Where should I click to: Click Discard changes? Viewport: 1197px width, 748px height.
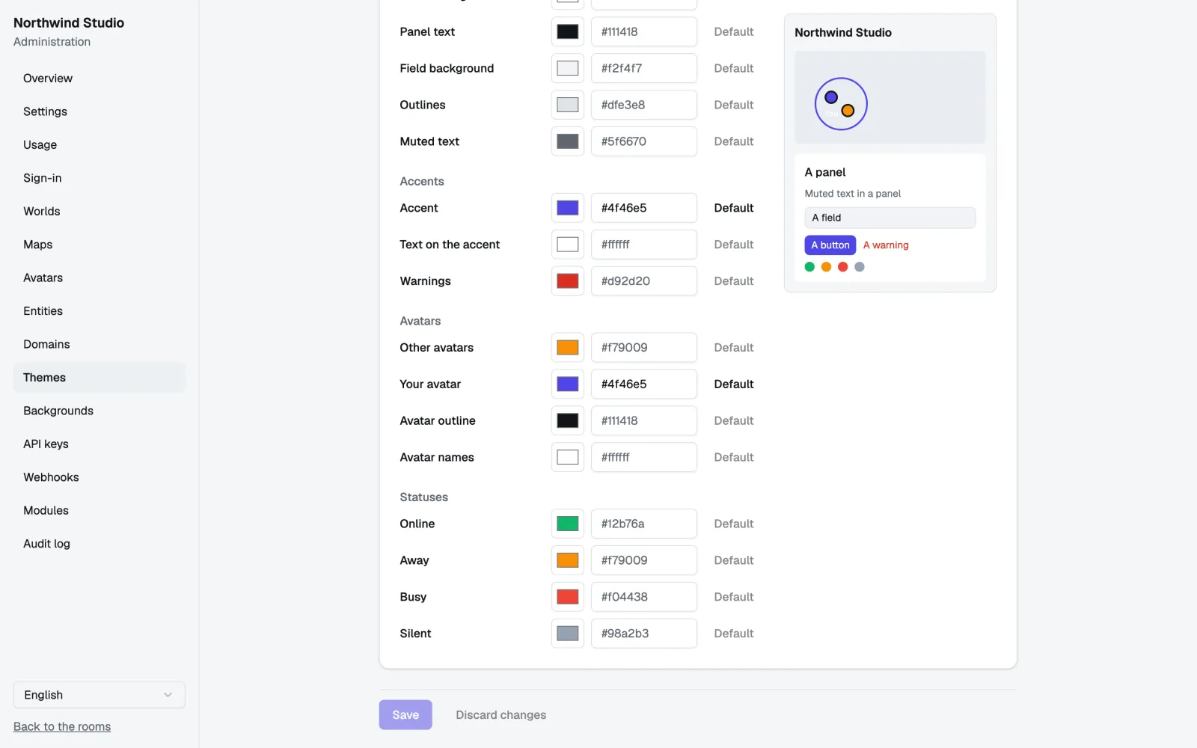pyautogui.click(x=501, y=715)
